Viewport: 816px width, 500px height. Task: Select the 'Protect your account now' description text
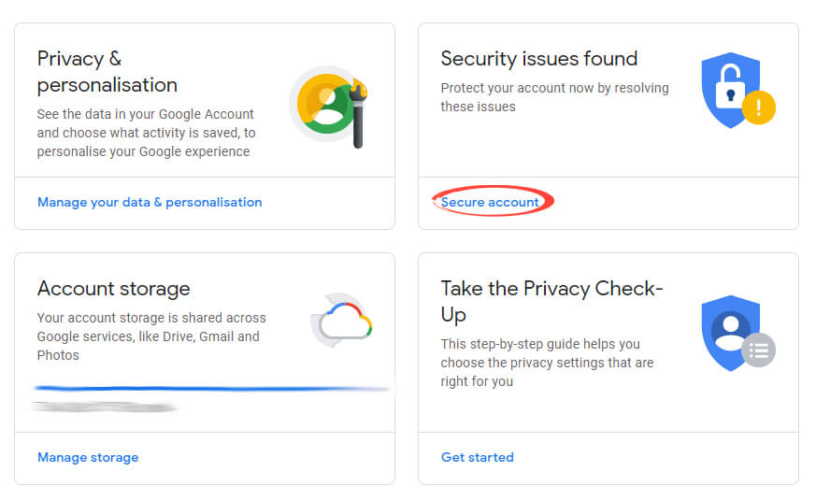tap(555, 97)
